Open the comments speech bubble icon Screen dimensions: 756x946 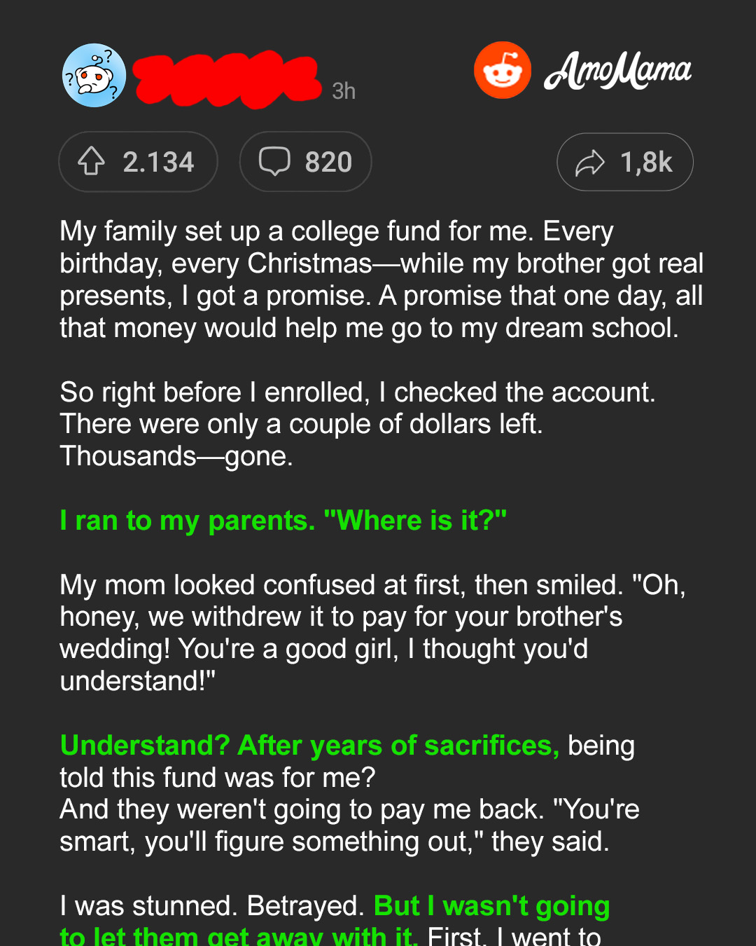point(274,162)
